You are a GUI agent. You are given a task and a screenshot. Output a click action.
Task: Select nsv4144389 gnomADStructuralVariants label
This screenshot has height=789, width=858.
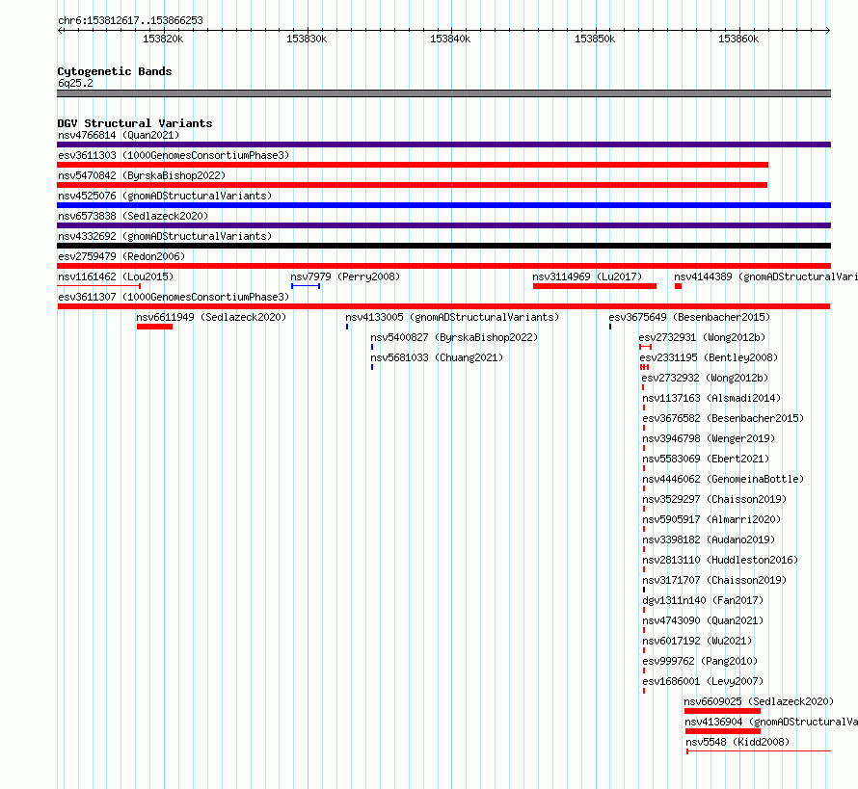tap(766, 276)
